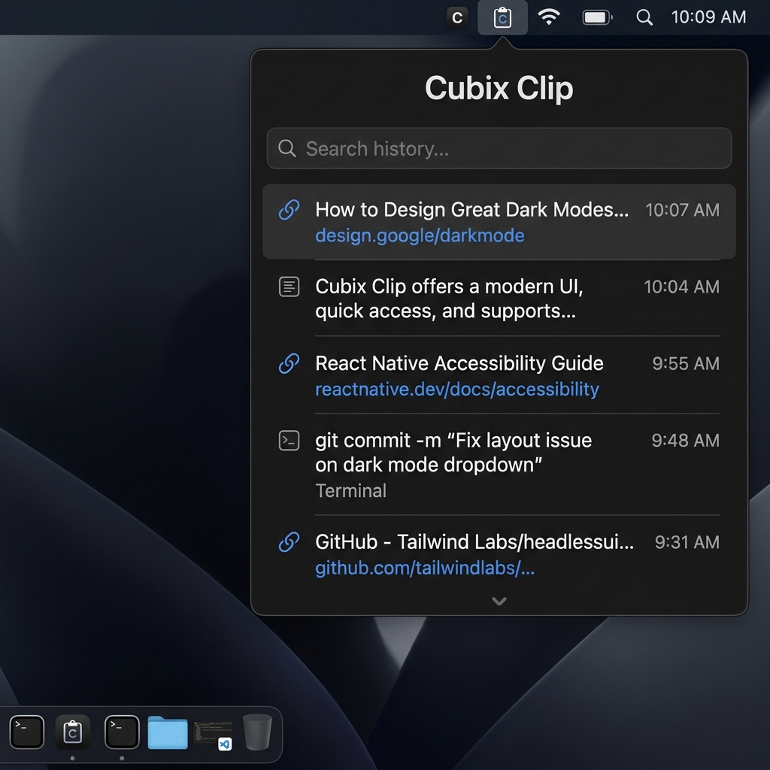The image size is (770, 770).
Task: Open the blue folder in the Dock
Action: pos(168,732)
